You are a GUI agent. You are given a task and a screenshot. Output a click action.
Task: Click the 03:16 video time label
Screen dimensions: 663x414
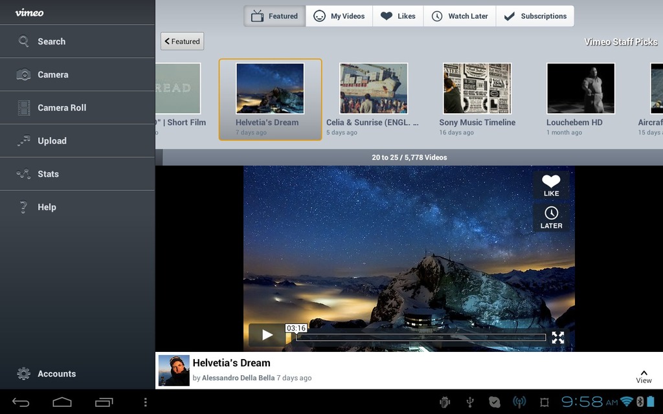pos(296,328)
